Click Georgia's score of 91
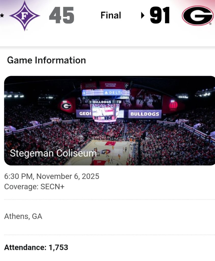 (160, 16)
